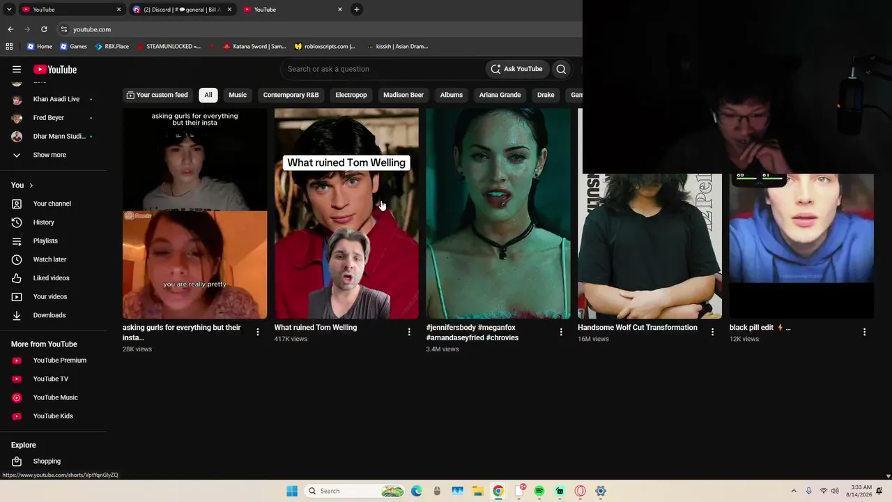Go back with the browser back arrow

(10, 29)
